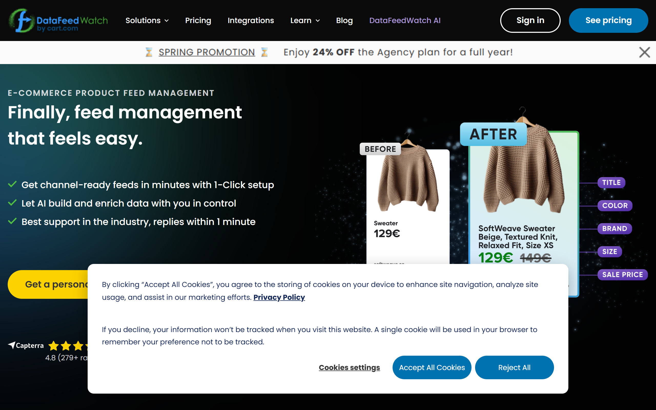The height and width of the screenshot is (410, 656).
Task: Open DataFeedWatch AI page
Action: [405, 20]
